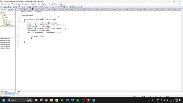This screenshot has height=103, width=183.
Task: Open Question1.java from file list
Action: click(x=5, y=39)
